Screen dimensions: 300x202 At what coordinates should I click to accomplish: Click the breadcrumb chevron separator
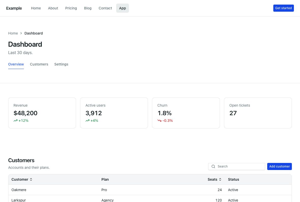coord(21,33)
